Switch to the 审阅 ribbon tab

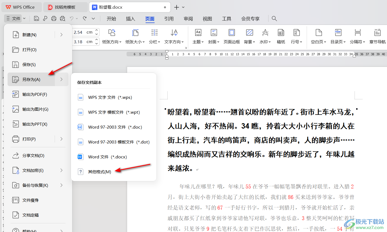pyautogui.click(x=188, y=19)
